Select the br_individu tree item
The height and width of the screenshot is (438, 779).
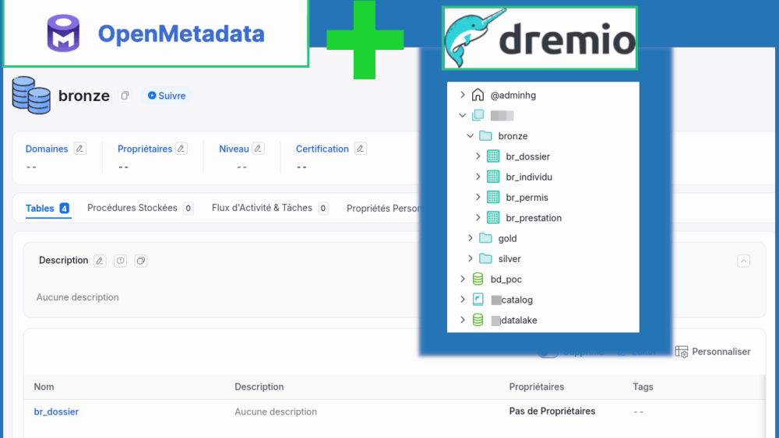[529, 177]
